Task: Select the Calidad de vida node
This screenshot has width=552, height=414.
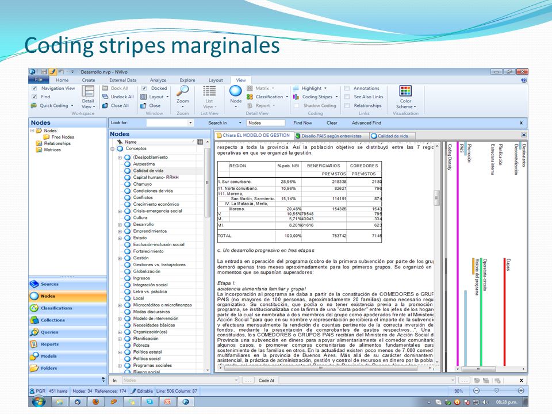Action: [148, 171]
